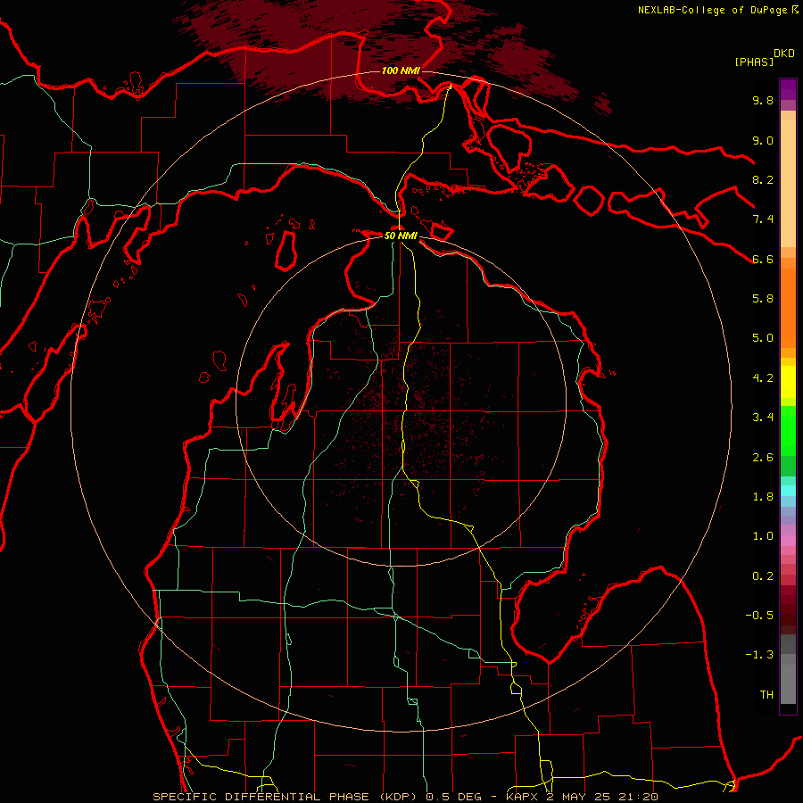Pick the dark maroon band of the color scale

[788, 609]
